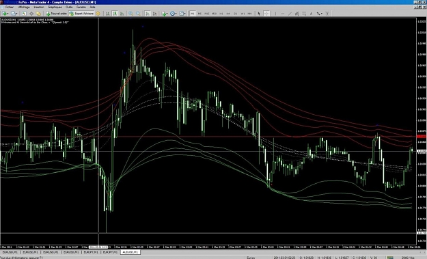Click the open price O: 1.01829
427x259 pixels.
click(x=307, y=258)
